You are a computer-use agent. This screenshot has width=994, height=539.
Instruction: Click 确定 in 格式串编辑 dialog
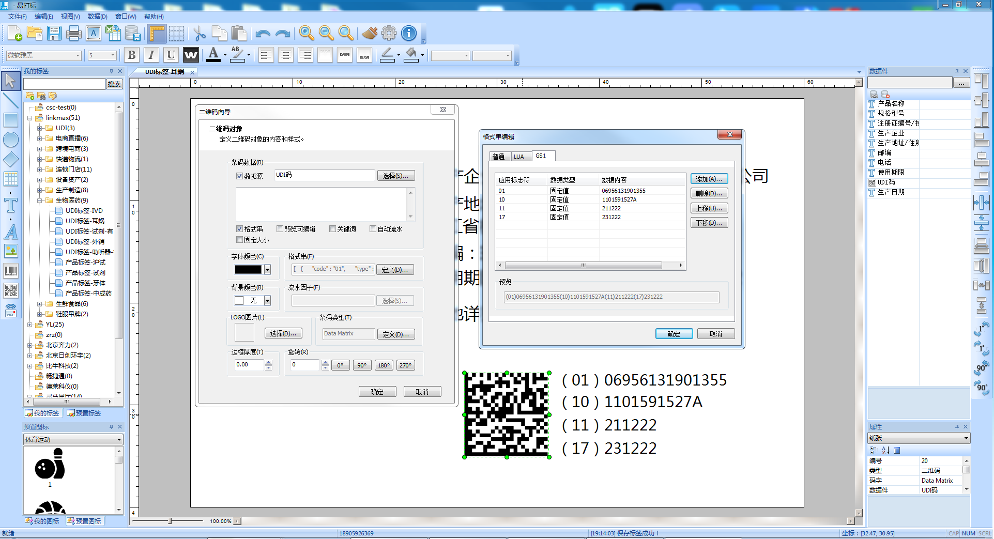click(x=674, y=334)
